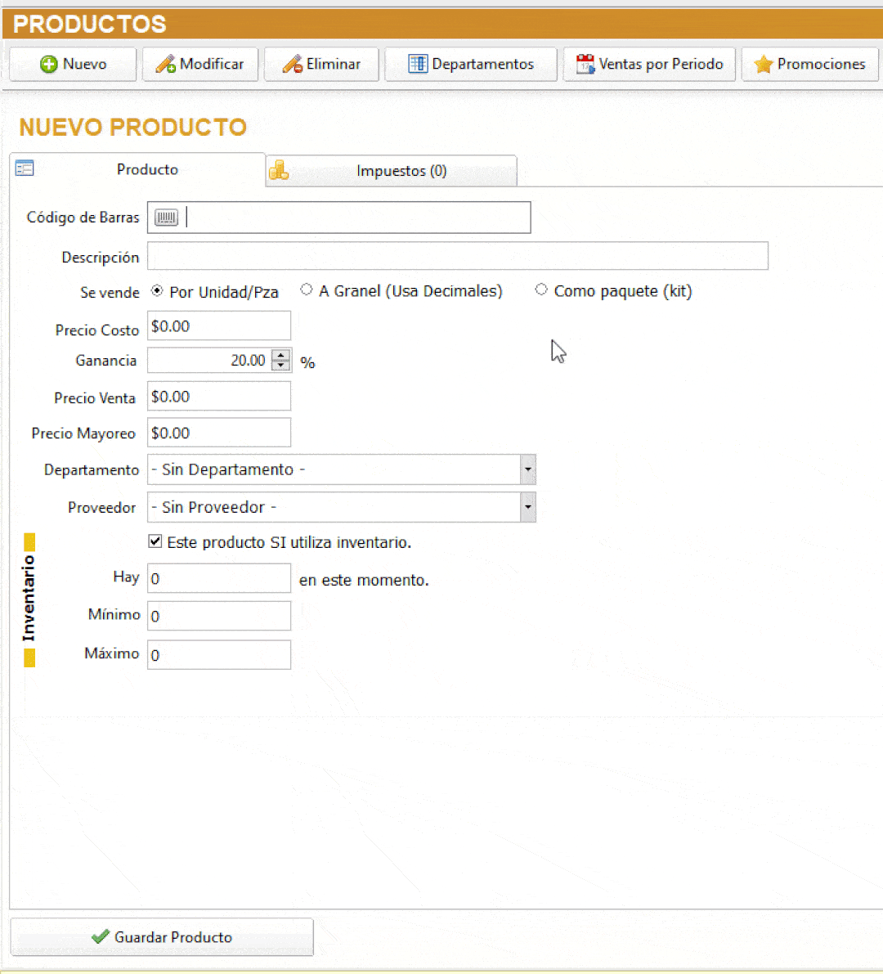This screenshot has width=883, height=974.
Task: Click the Precio Costo input field
Action: (219, 325)
